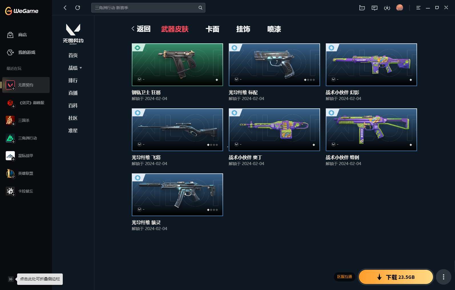Click the user profile avatar
Screen dimensions: 455x290
click(399, 8)
